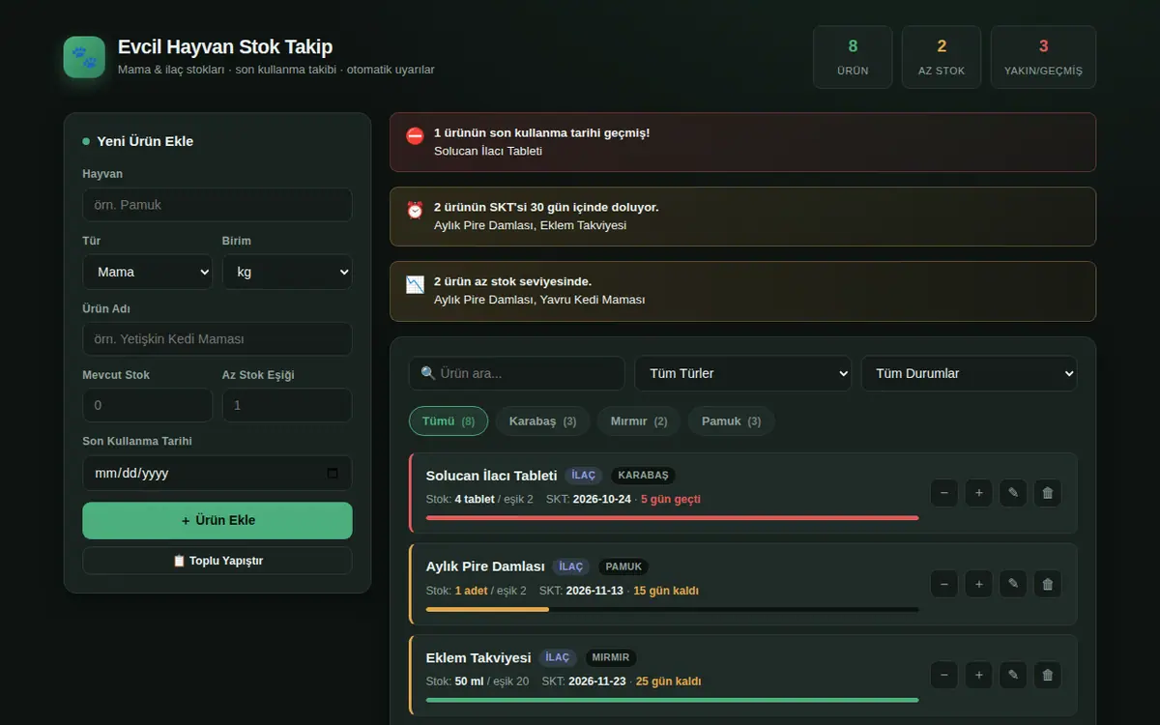Edit the Solucan İlacı Tableti item
1160x725 pixels.
click(x=1013, y=493)
